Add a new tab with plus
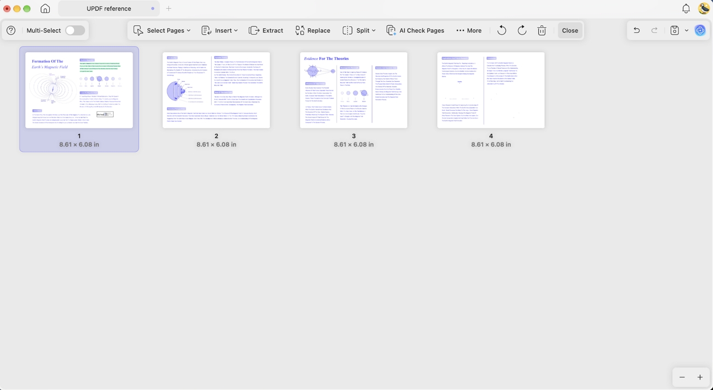This screenshot has height=390, width=713. pos(168,9)
